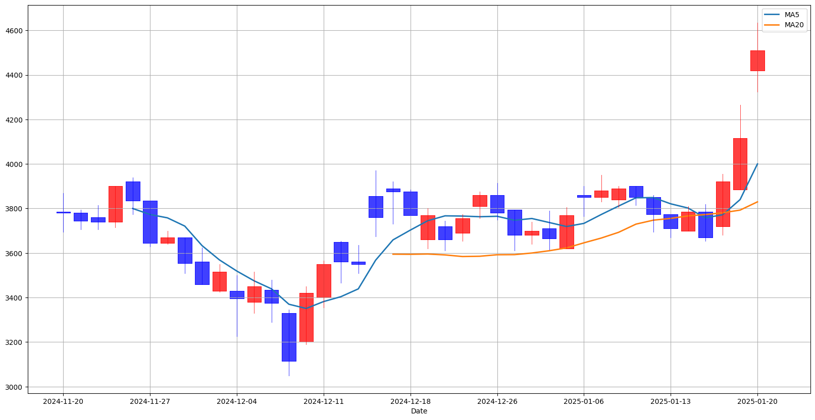Select the highest red candle above 4400
The width and height of the screenshot is (815, 420).
tap(757, 61)
